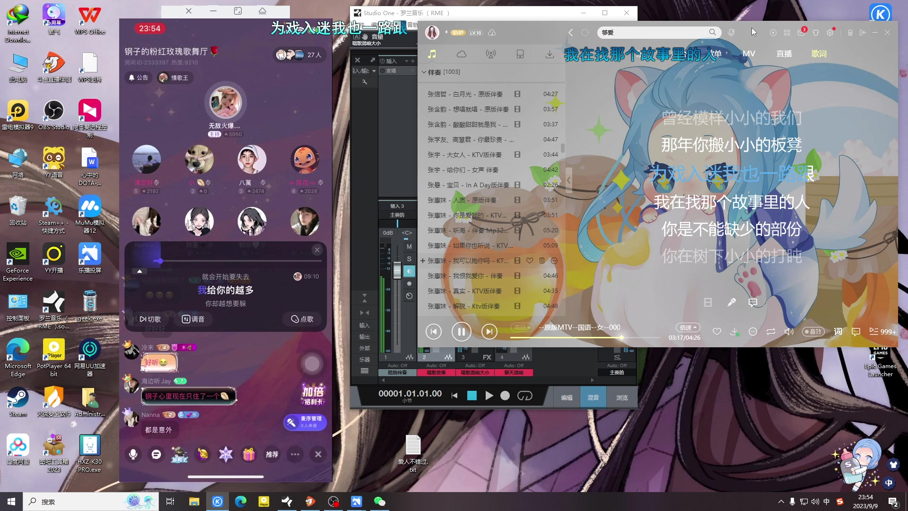Toggle 输入 inputs panel in Studio One mixer

tap(364, 326)
